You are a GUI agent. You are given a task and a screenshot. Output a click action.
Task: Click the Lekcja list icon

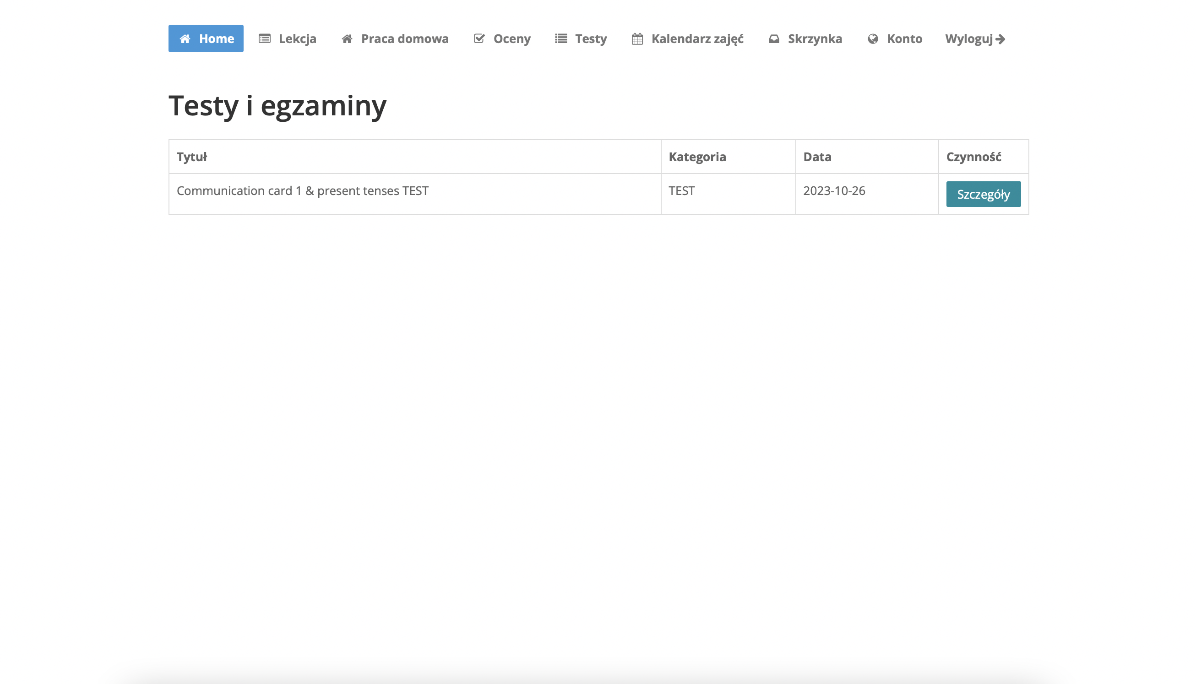265,38
